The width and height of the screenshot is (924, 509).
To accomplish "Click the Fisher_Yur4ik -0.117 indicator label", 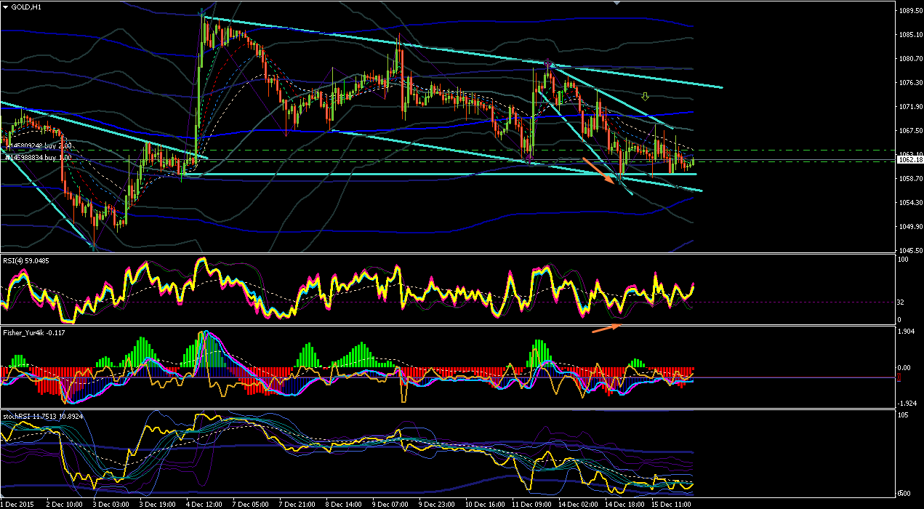I will tap(34, 332).
